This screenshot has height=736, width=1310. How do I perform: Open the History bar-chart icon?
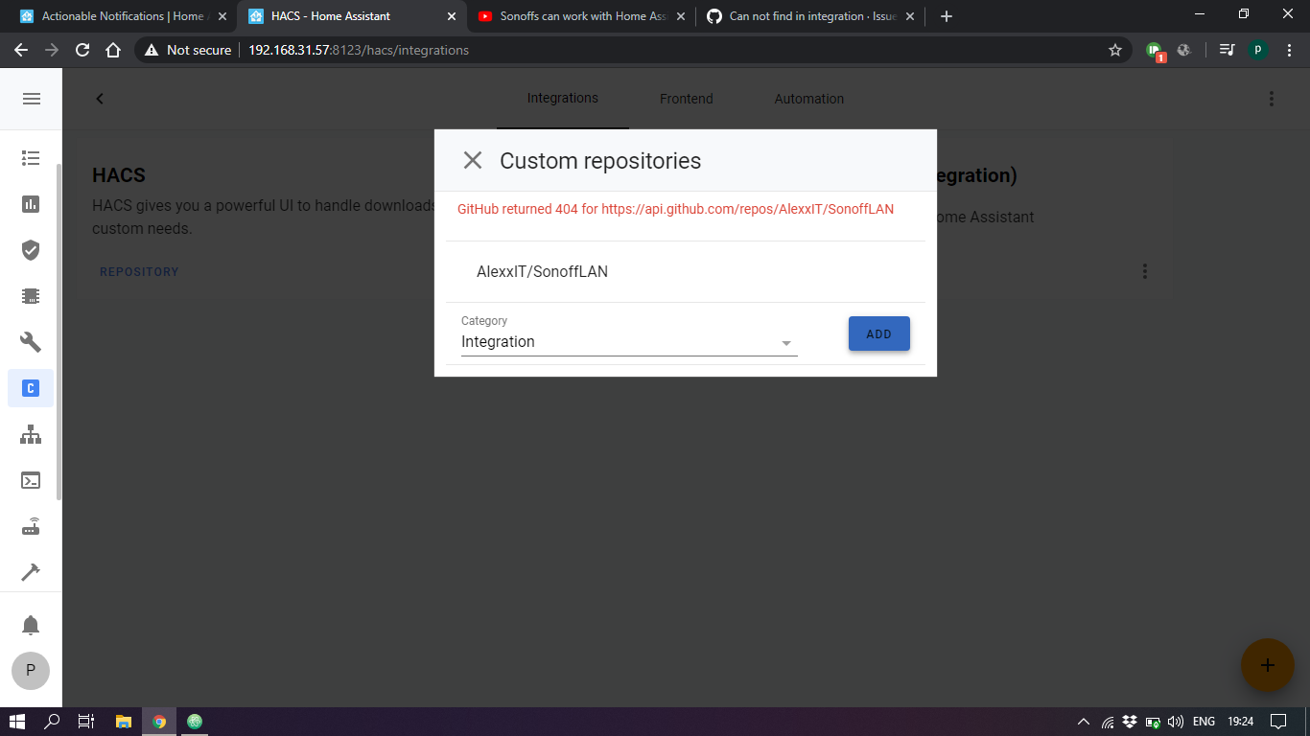tap(31, 203)
